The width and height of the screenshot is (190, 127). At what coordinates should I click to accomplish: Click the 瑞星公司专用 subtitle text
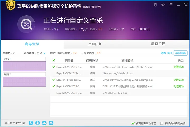92,7
